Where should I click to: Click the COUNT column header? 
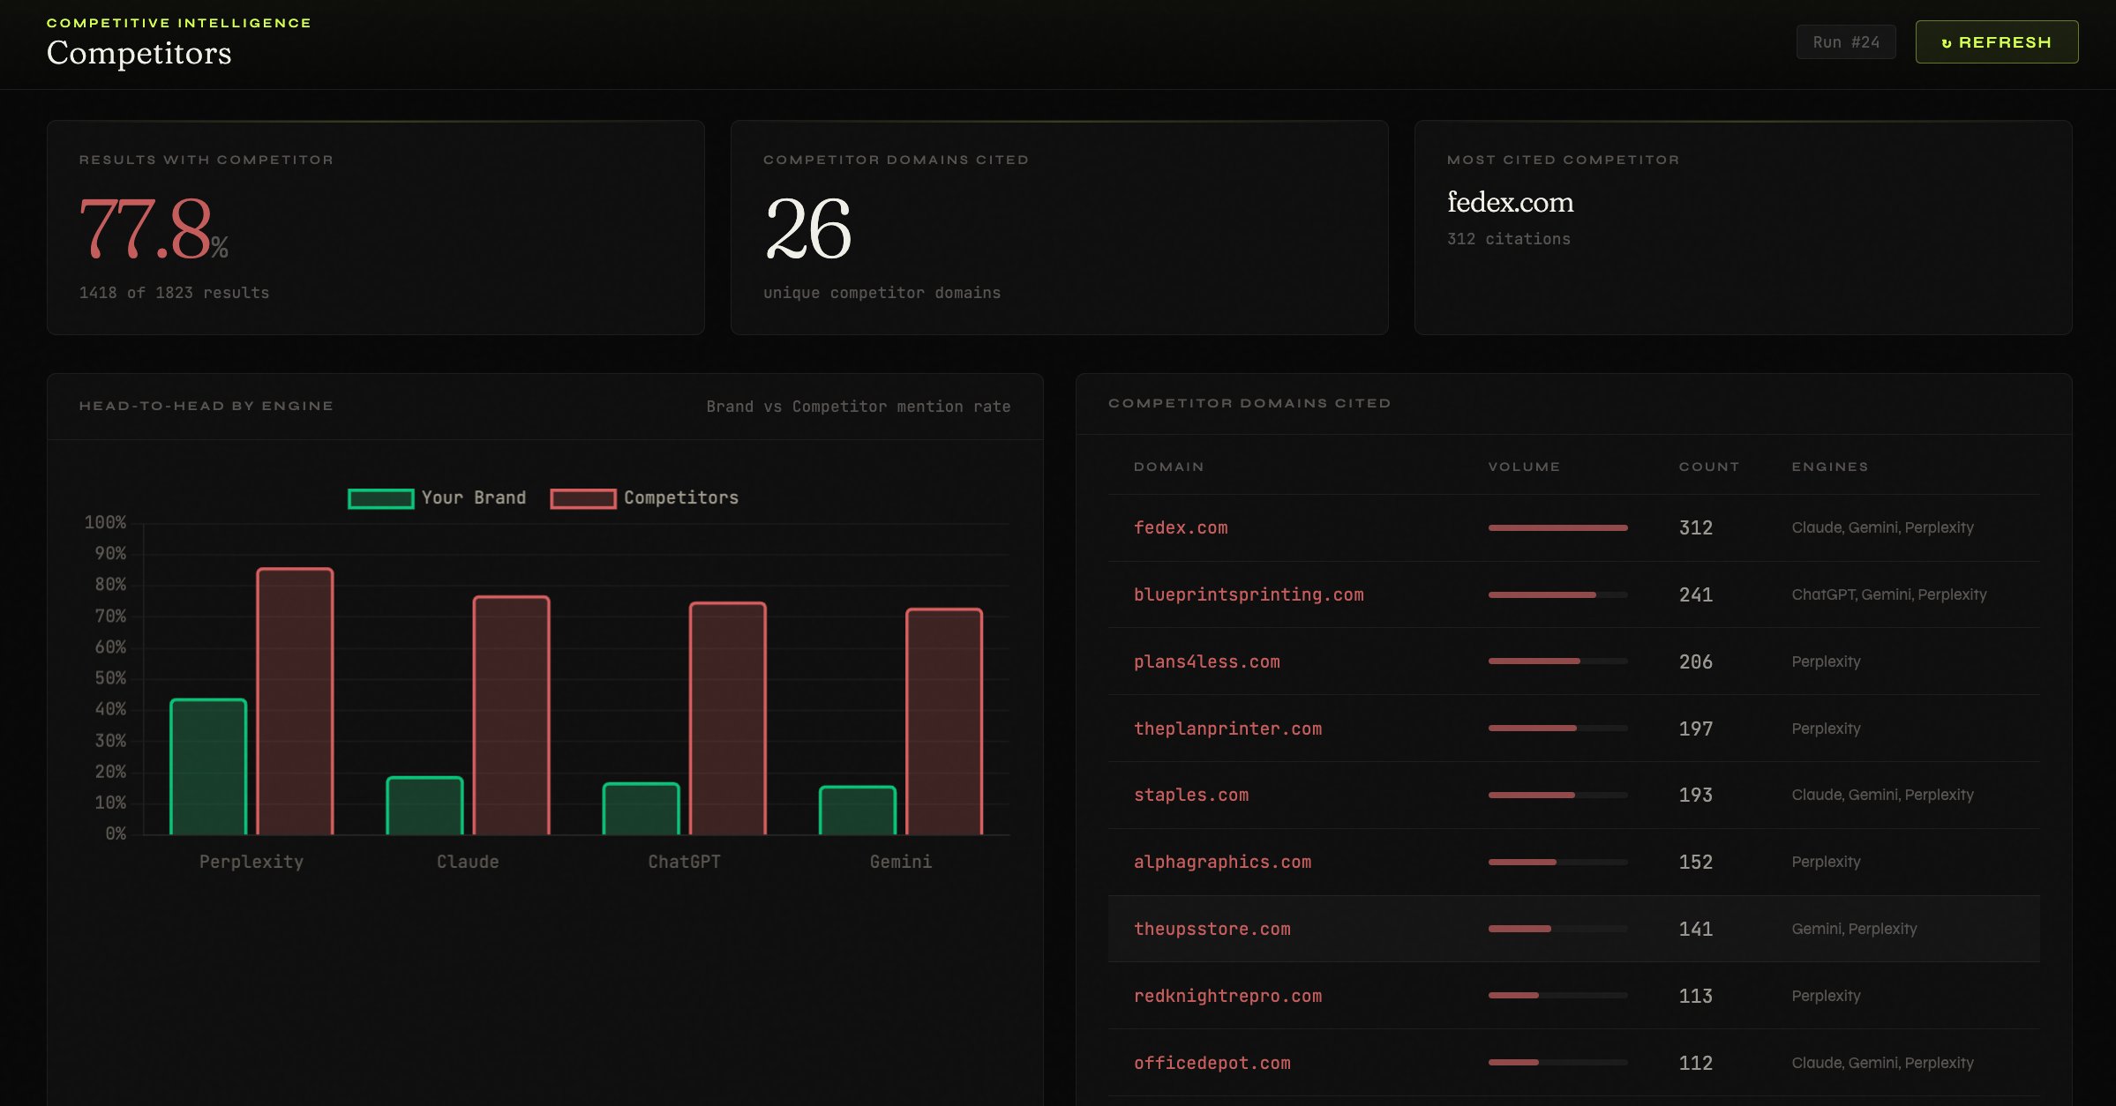coord(1708,467)
